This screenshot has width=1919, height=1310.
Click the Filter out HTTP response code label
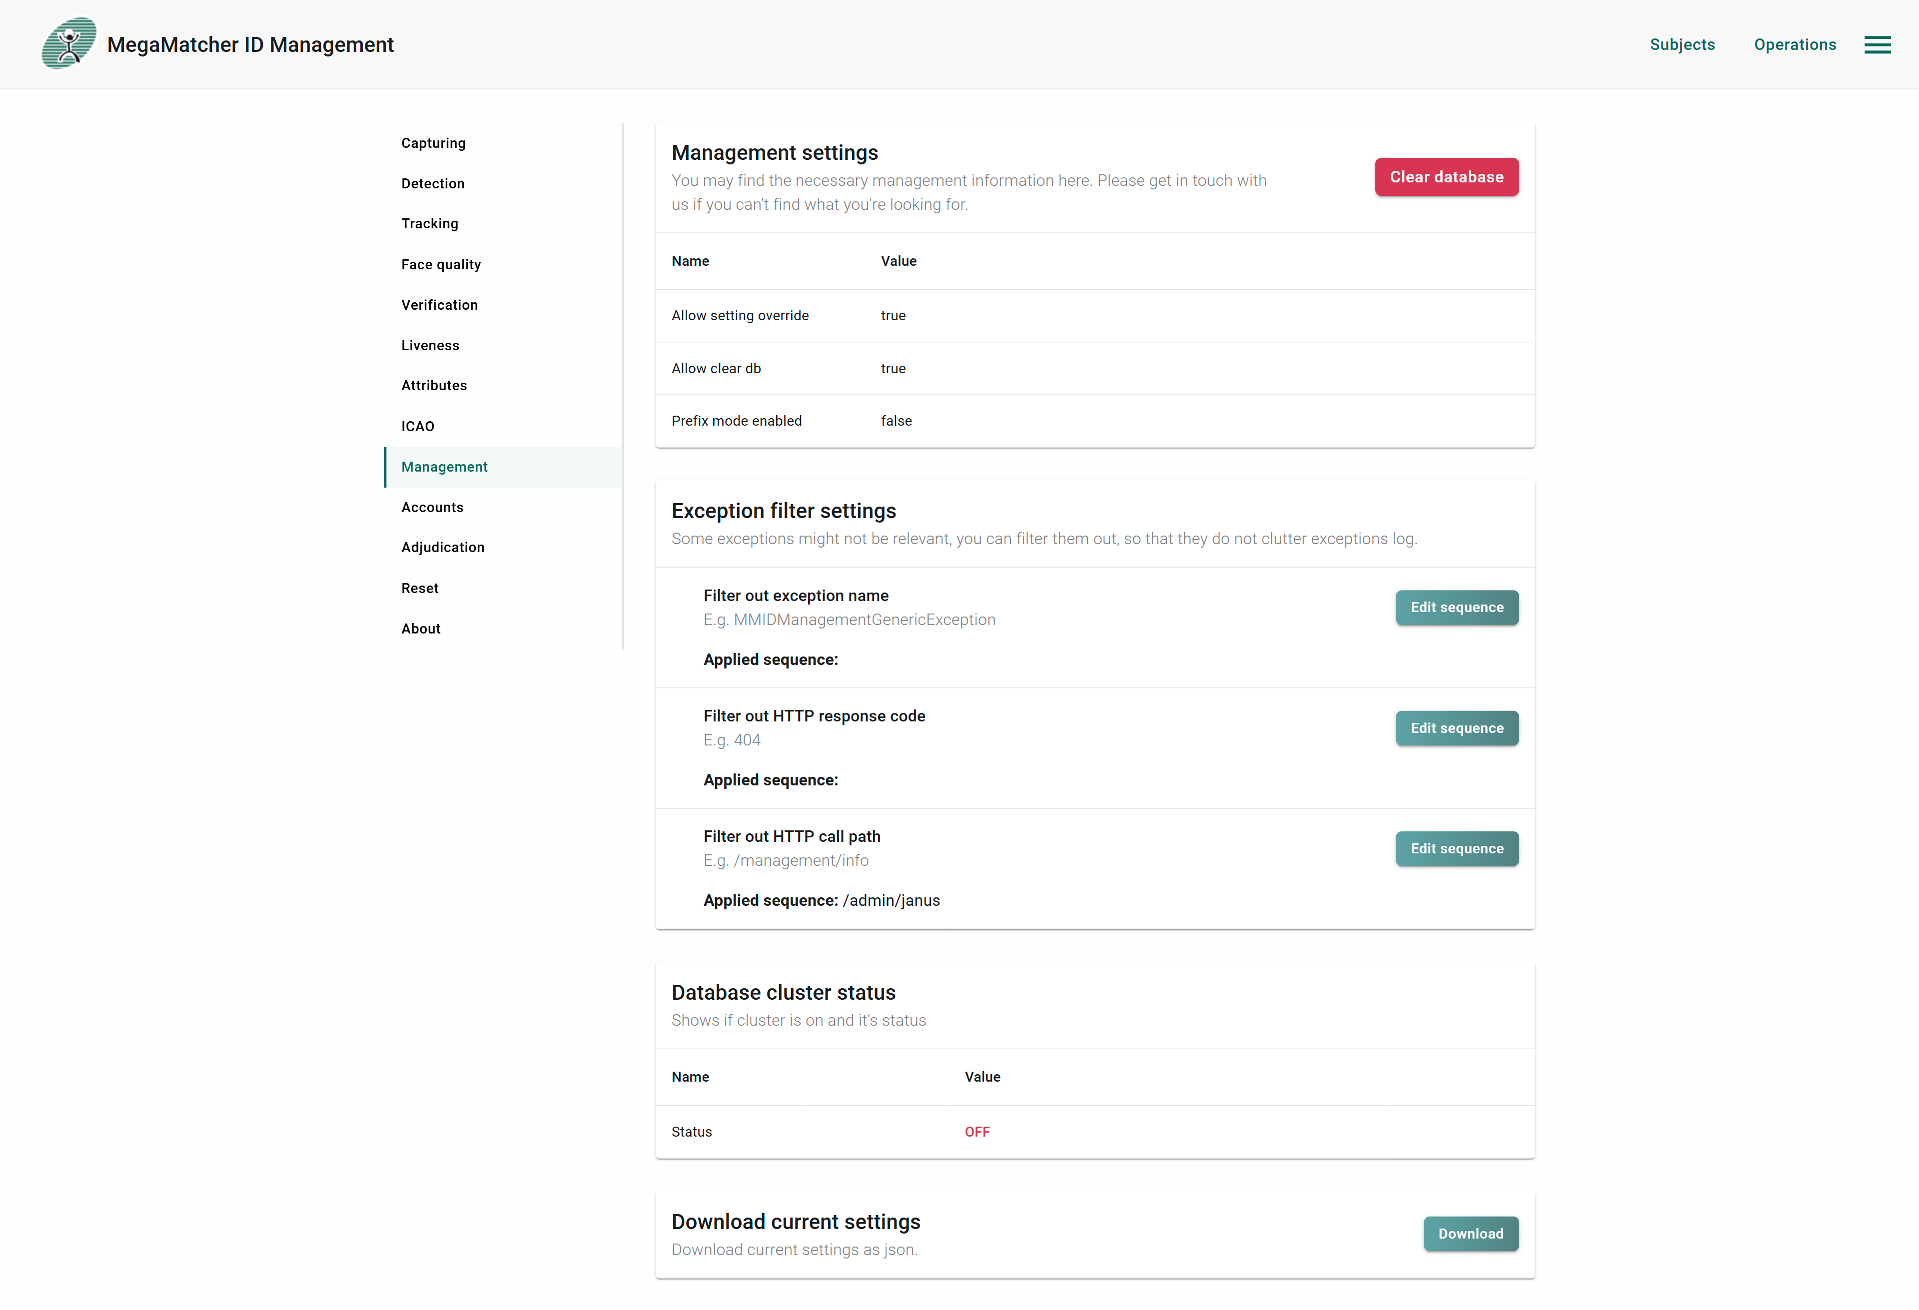click(814, 715)
